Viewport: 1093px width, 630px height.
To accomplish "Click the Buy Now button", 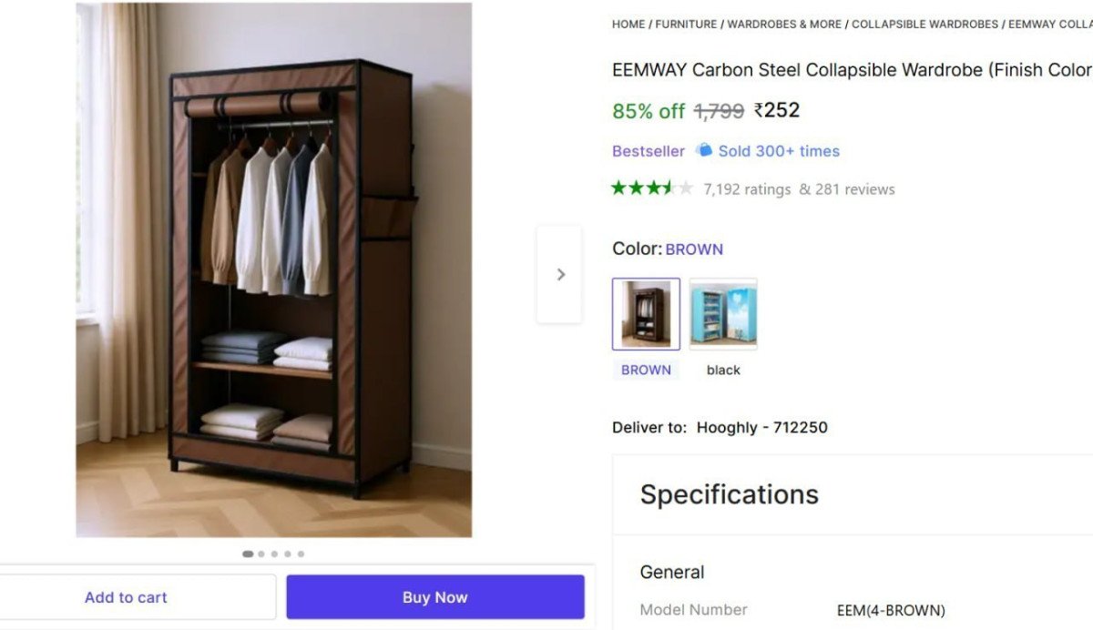I will click(x=434, y=597).
